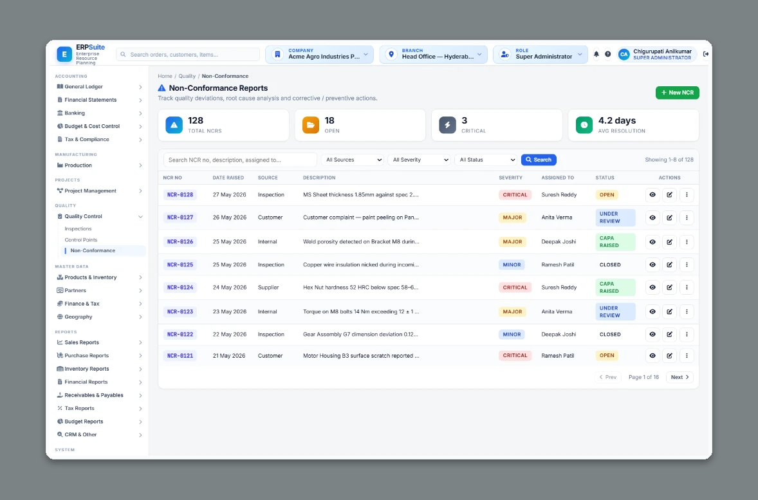Edit NCR-0125 using its pencil icon

(670, 264)
